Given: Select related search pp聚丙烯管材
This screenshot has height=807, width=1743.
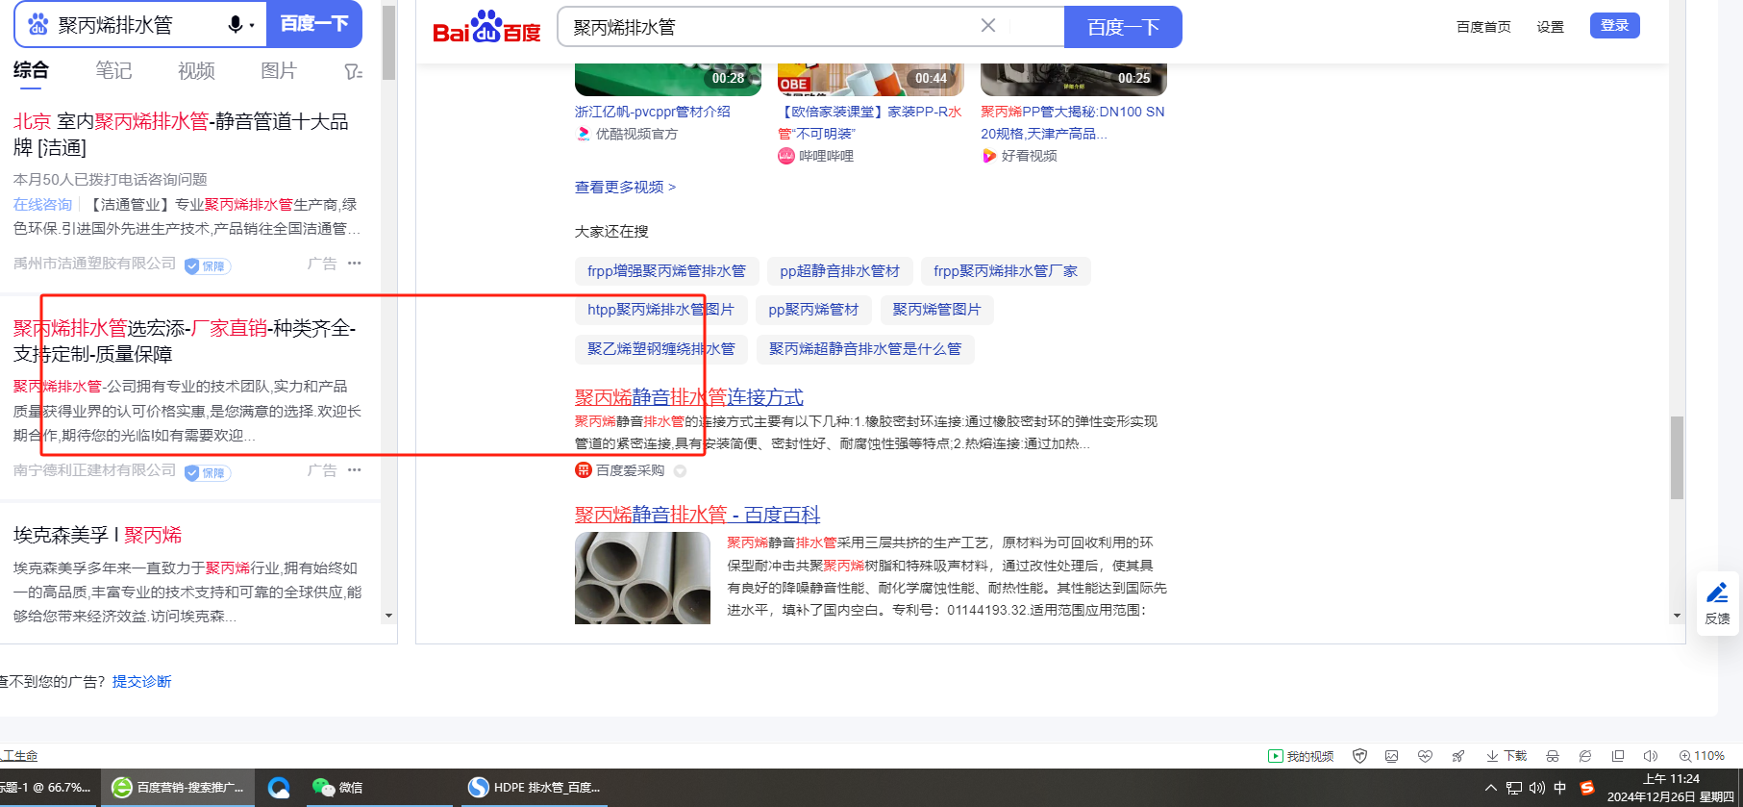Looking at the screenshot, I should [813, 310].
